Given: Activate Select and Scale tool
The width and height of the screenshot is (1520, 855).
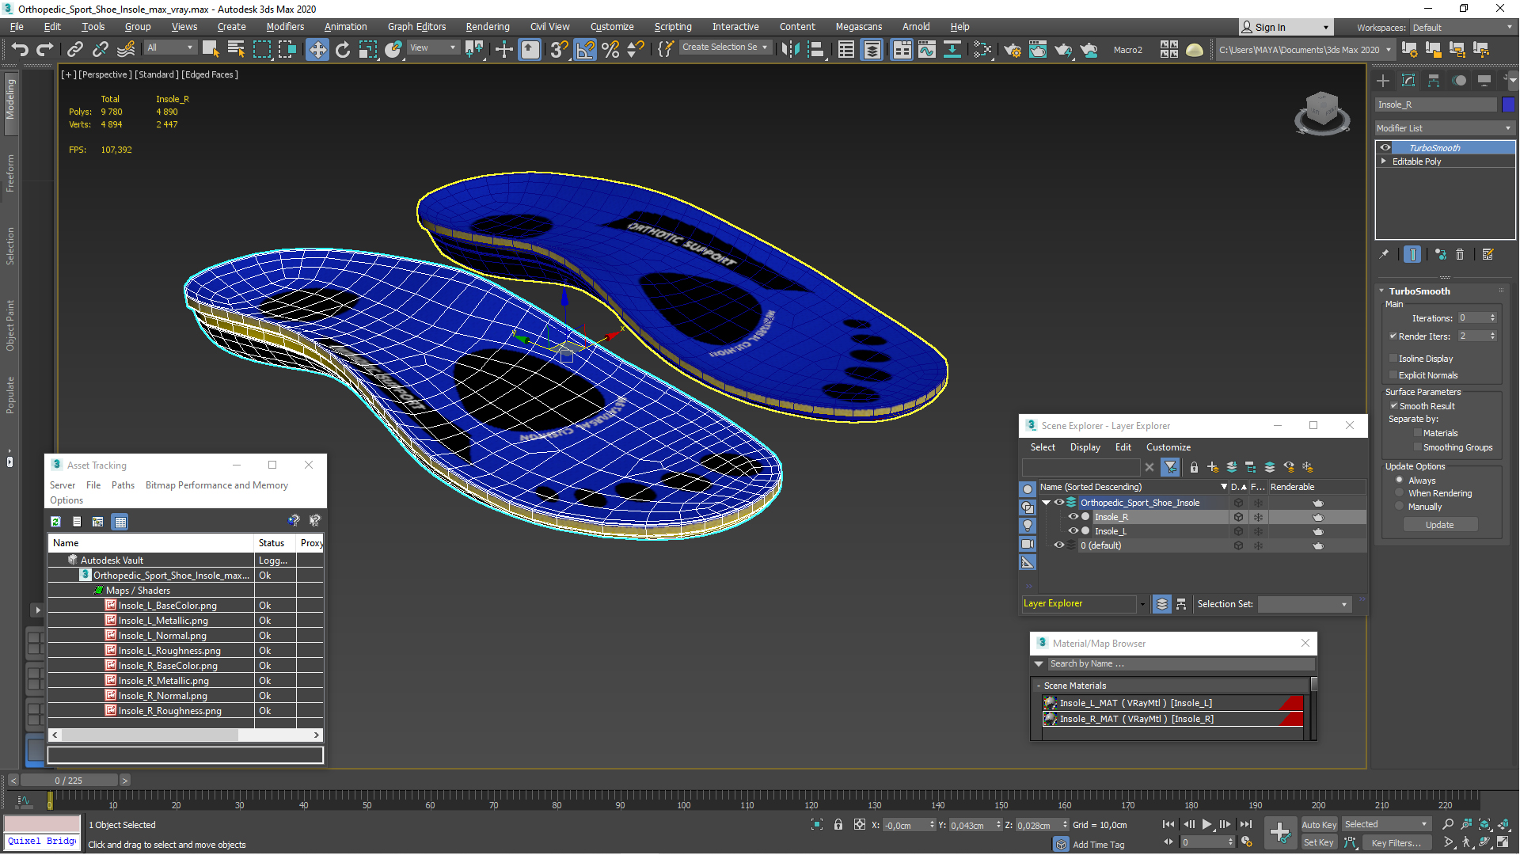Looking at the screenshot, I should point(368,50).
